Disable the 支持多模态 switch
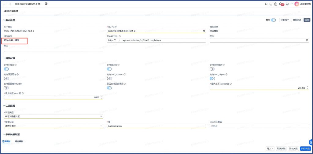 tap(6, 69)
